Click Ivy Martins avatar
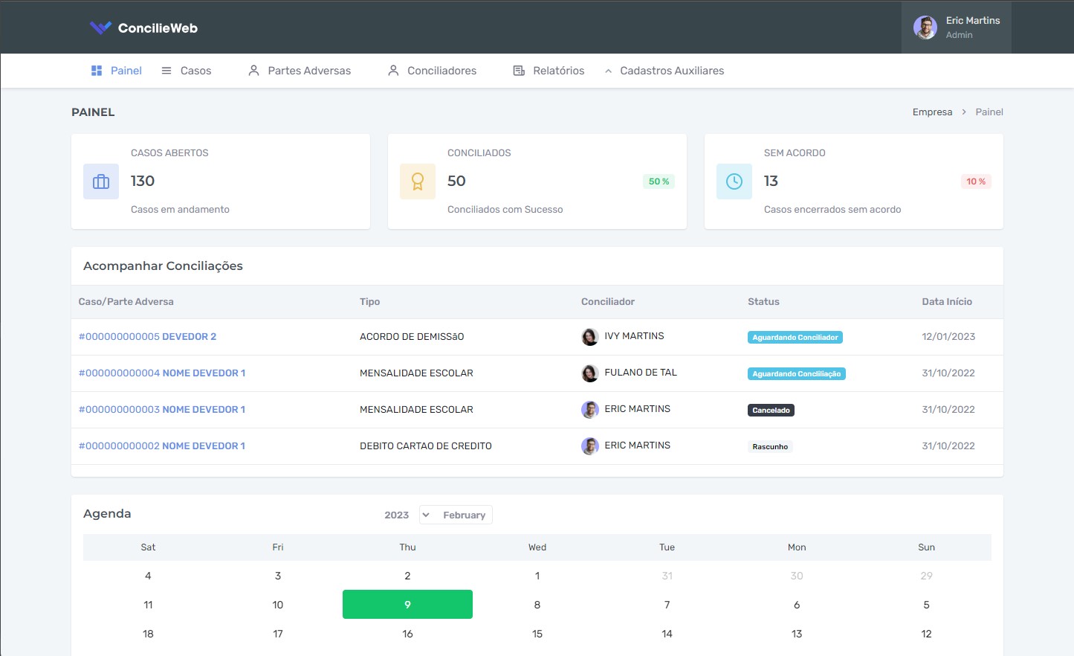This screenshot has height=656, width=1074. click(590, 337)
